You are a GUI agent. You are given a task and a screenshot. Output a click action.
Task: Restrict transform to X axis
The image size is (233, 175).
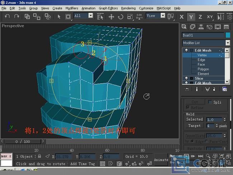pyautogui.click(x=181, y=17)
